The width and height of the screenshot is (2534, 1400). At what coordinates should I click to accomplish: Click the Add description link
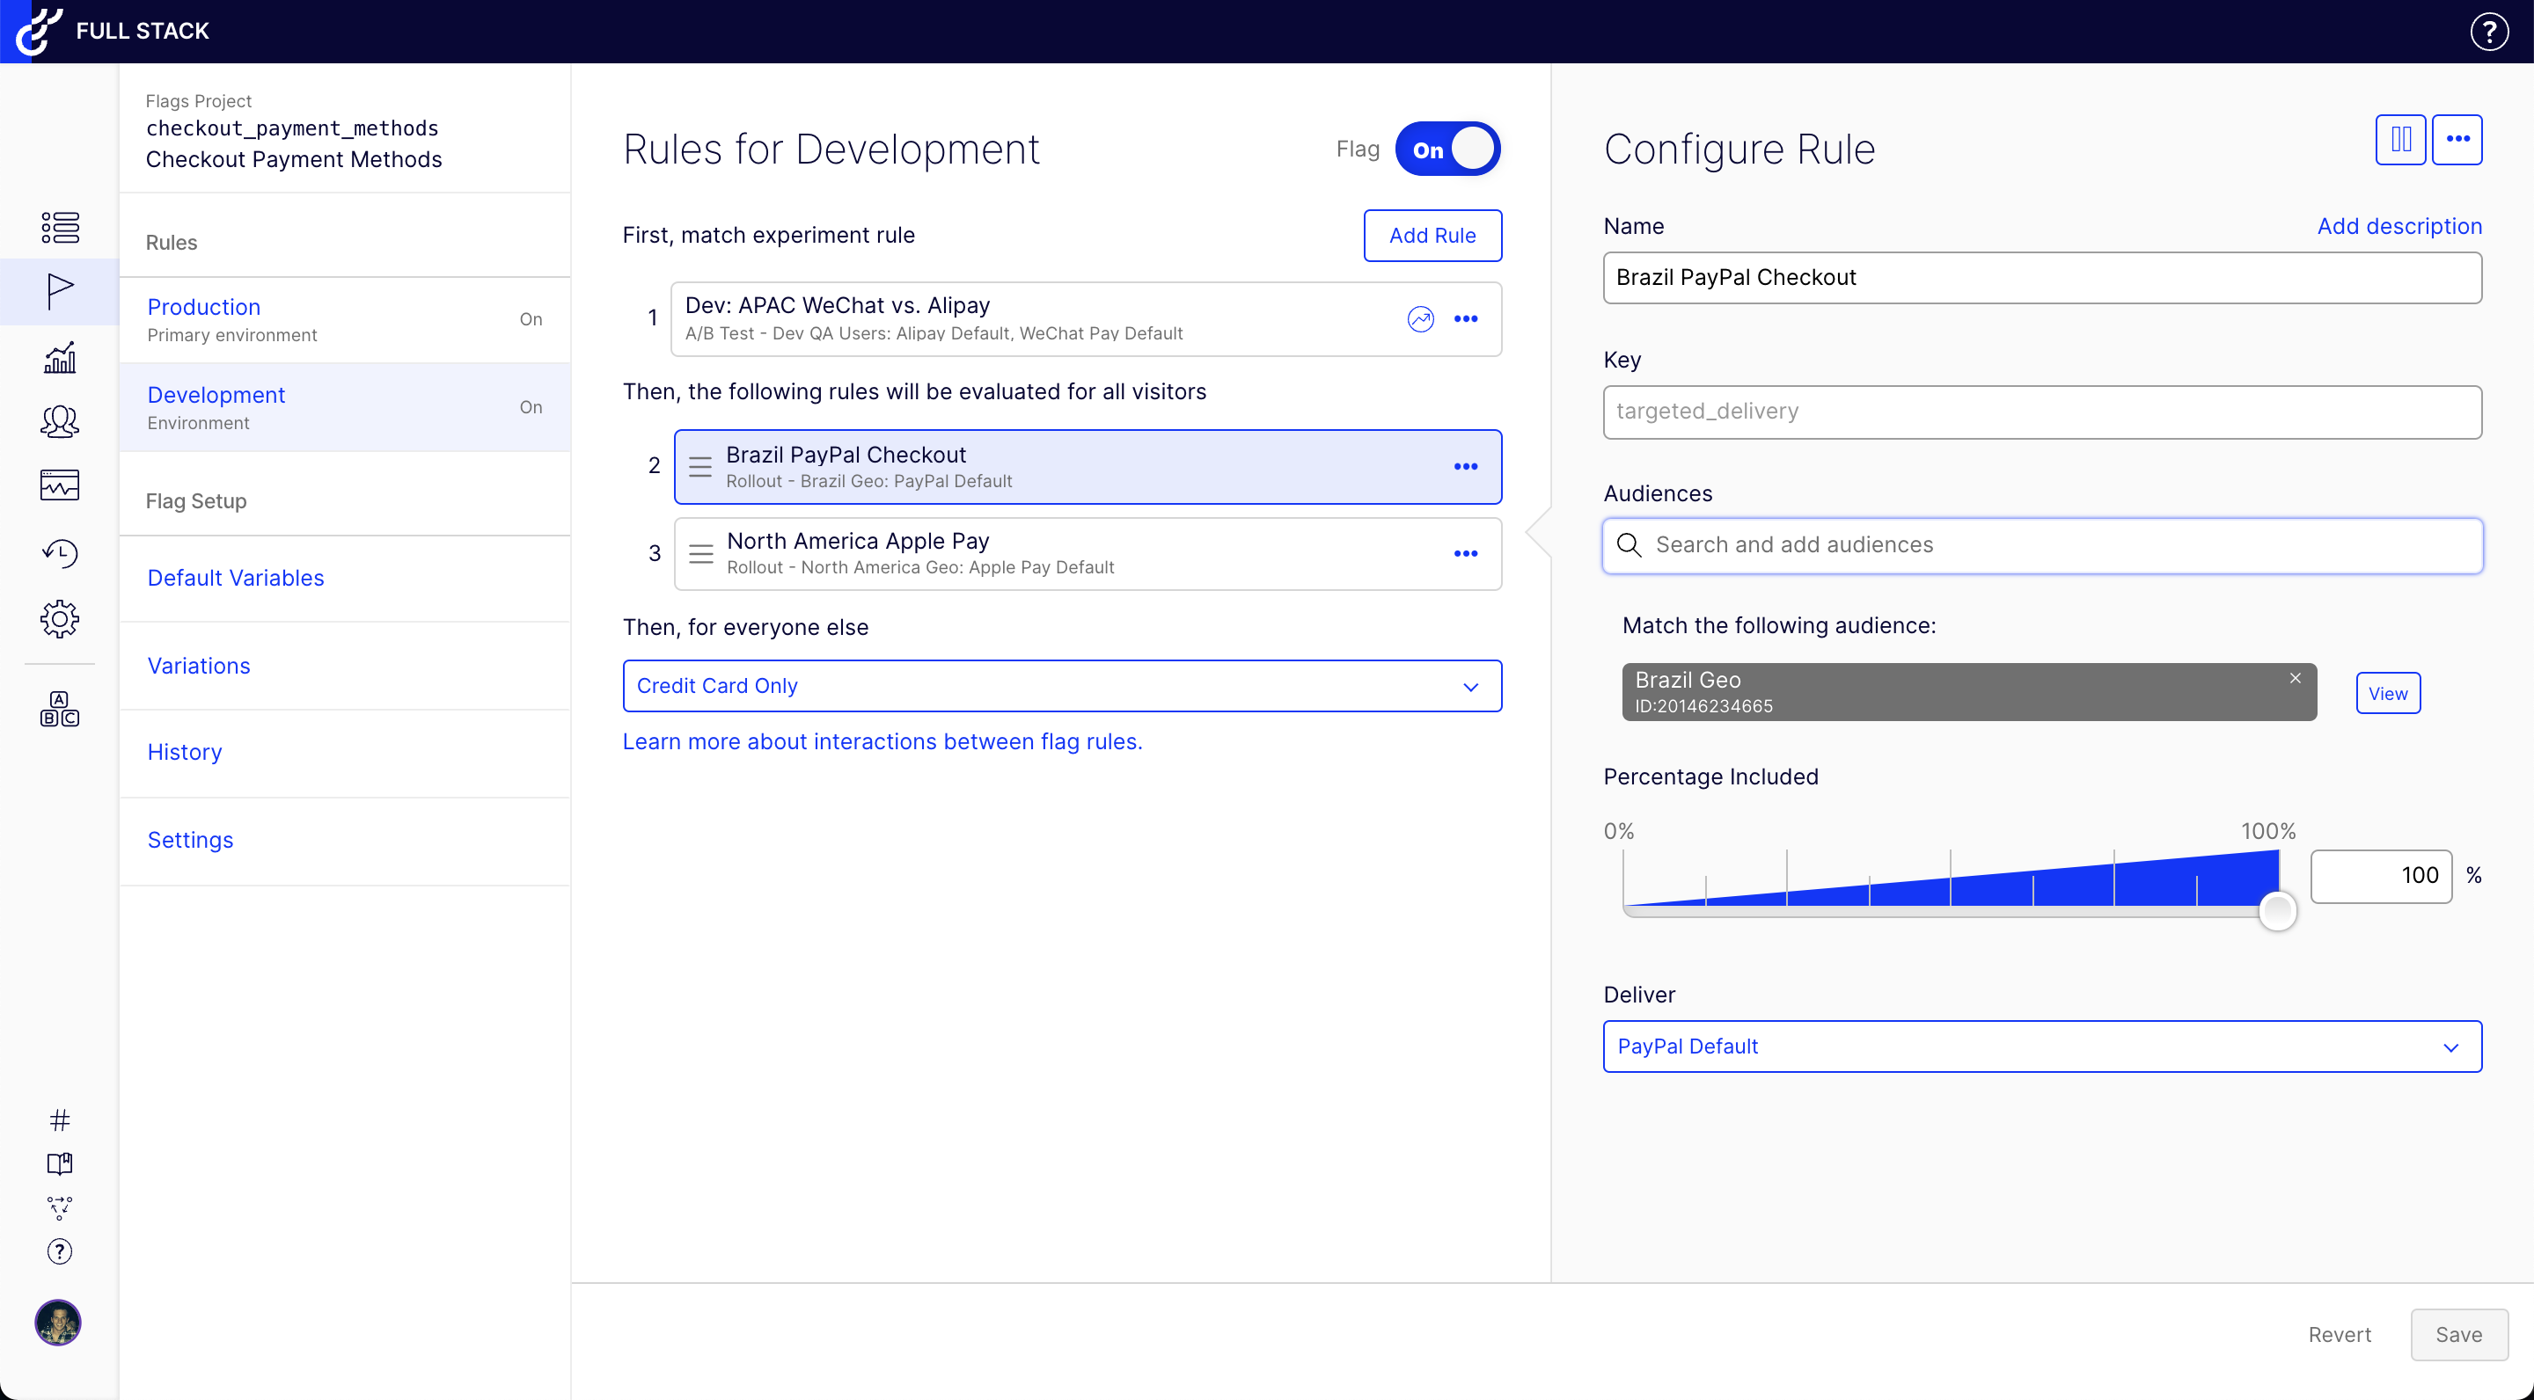pyautogui.click(x=2399, y=226)
